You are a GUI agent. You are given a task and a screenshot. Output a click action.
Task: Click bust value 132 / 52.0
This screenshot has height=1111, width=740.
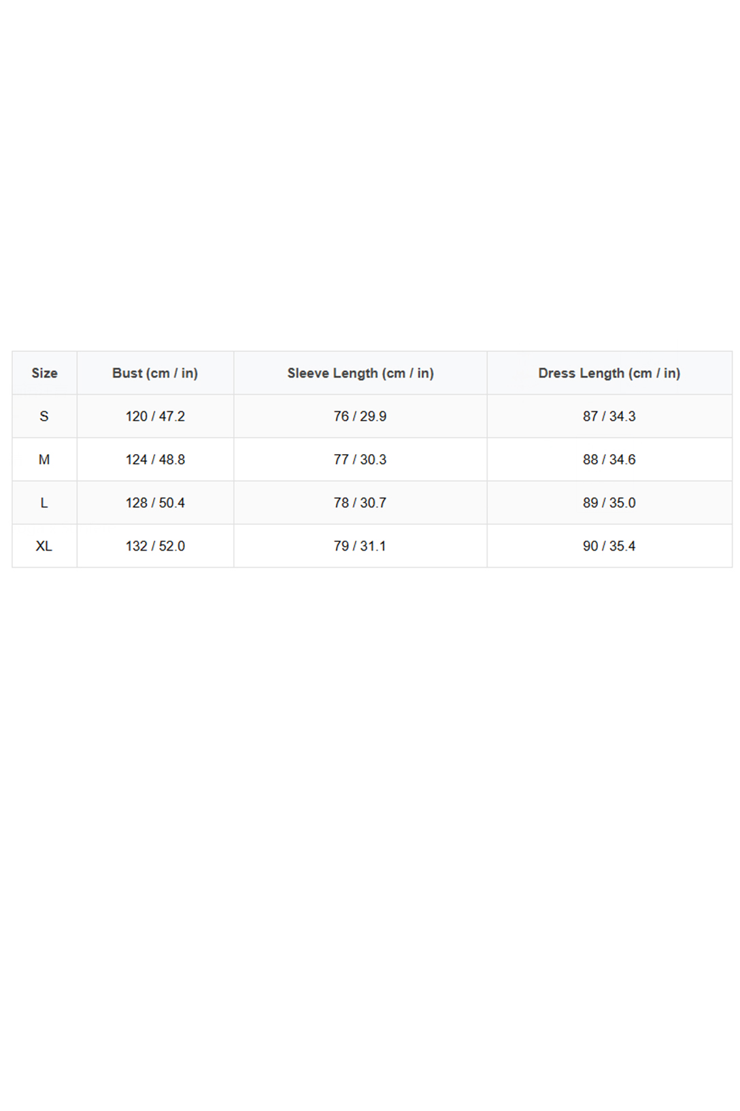point(155,546)
